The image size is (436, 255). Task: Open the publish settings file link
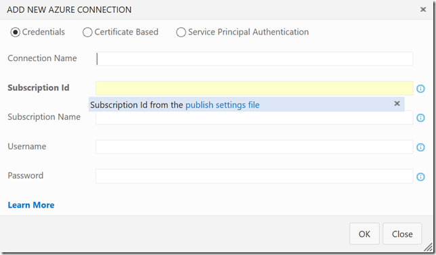tap(223, 105)
